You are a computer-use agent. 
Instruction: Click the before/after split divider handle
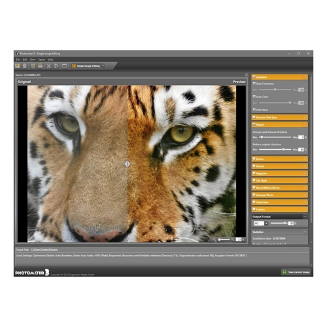(x=128, y=163)
